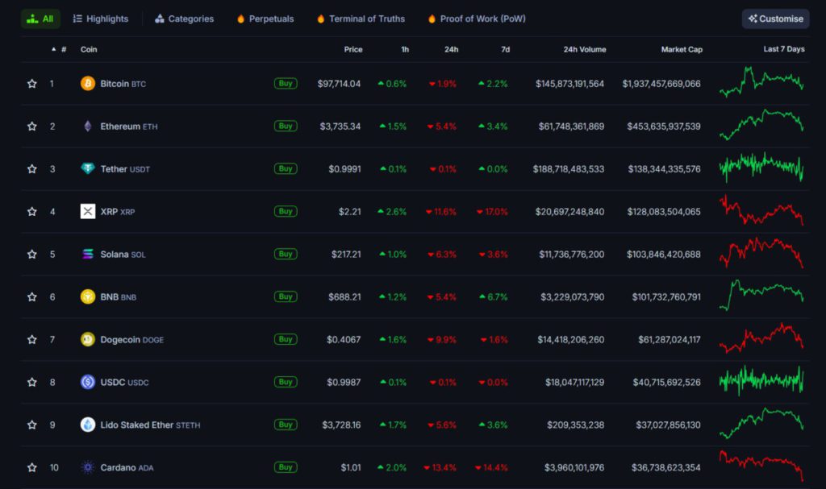
Task: Switch to the Highlights tab
Action: [x=101, y=19]
